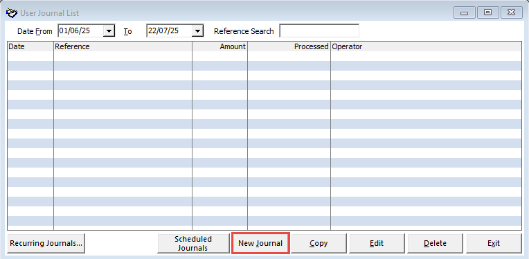Sort by the Amount column header
Screen dimensions: 529x259
(219, 46)
